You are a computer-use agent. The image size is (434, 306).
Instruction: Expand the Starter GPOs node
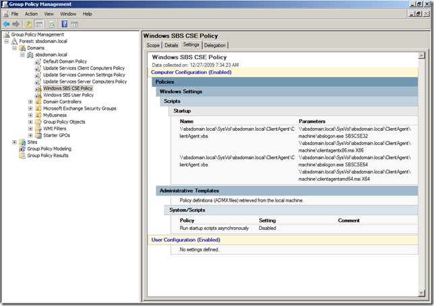pos(30,135)
